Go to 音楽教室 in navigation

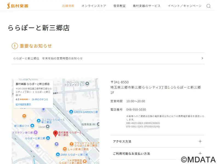119,6
